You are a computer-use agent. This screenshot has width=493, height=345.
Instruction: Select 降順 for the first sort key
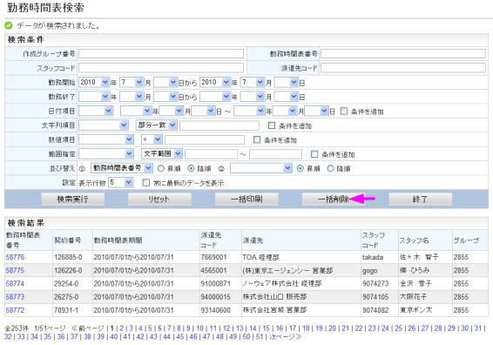pyautogui.click(x=191, y=168)
